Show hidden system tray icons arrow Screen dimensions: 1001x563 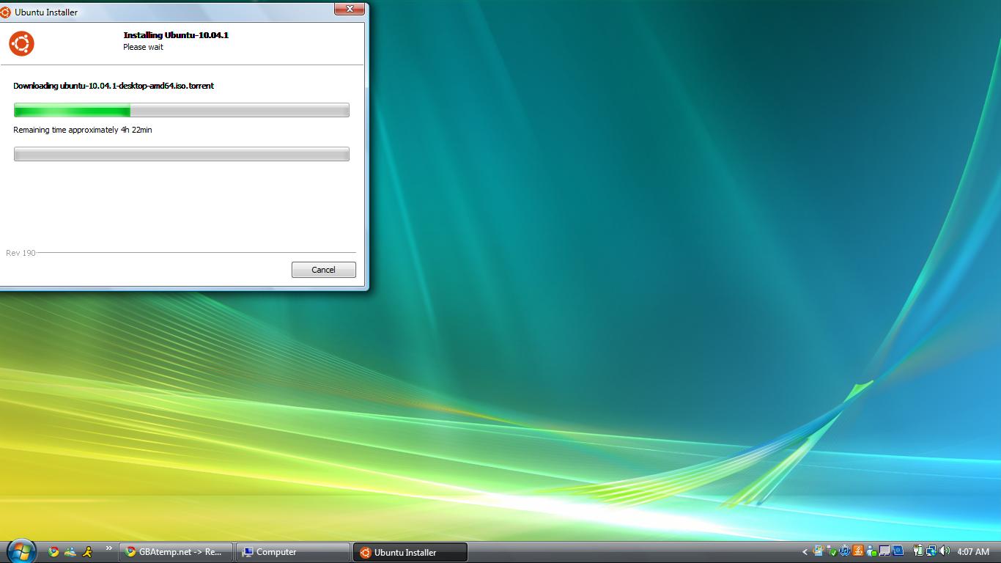click(805, 552)
